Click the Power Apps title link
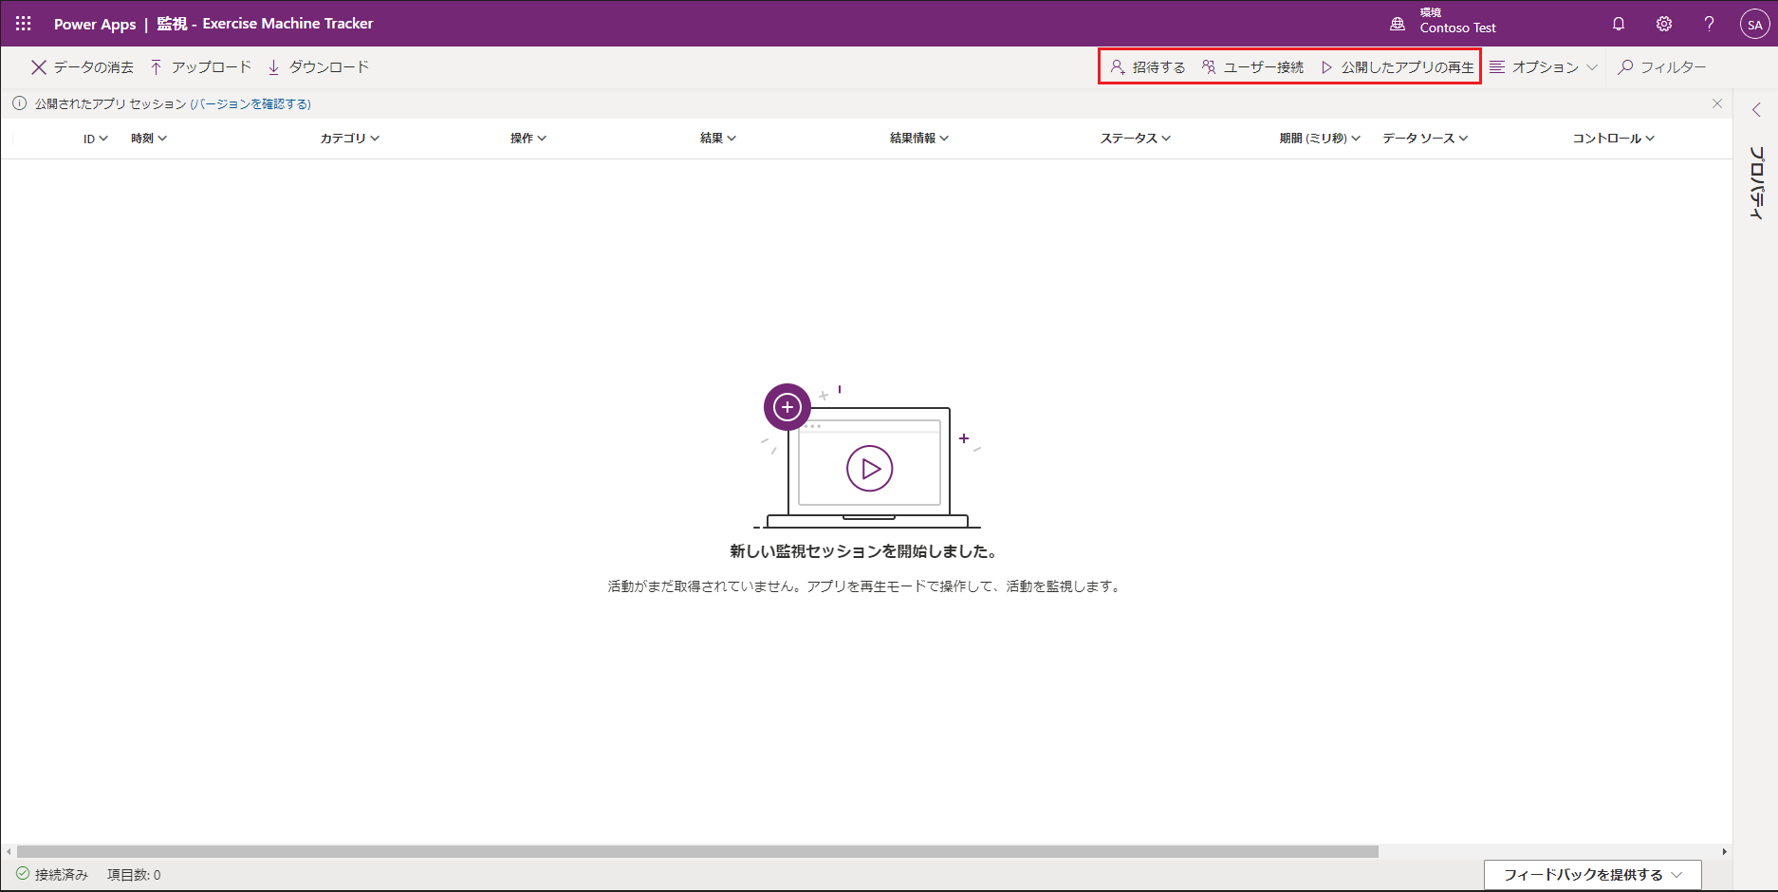This screenshot has height=892, width=1778. 95,24
